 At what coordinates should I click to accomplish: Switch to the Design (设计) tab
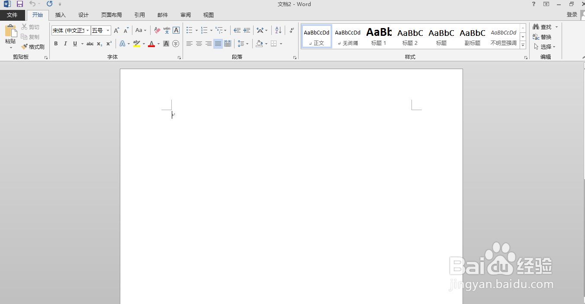(x=84, y=15)
